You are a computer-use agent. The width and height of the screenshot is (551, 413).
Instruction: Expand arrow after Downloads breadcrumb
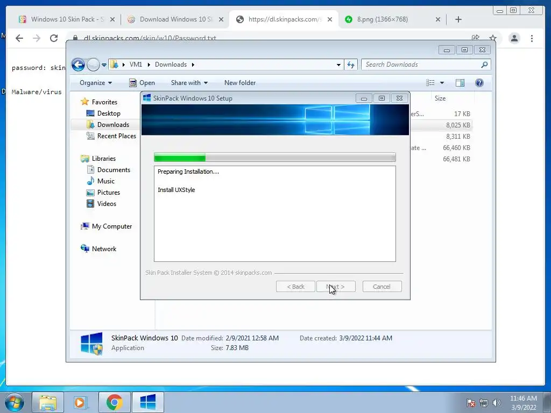click(x=193, y=65)
